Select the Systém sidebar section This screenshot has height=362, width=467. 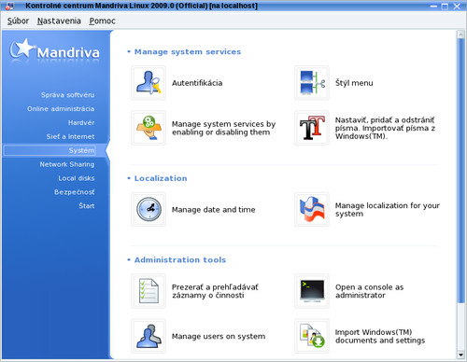point(50,150)
